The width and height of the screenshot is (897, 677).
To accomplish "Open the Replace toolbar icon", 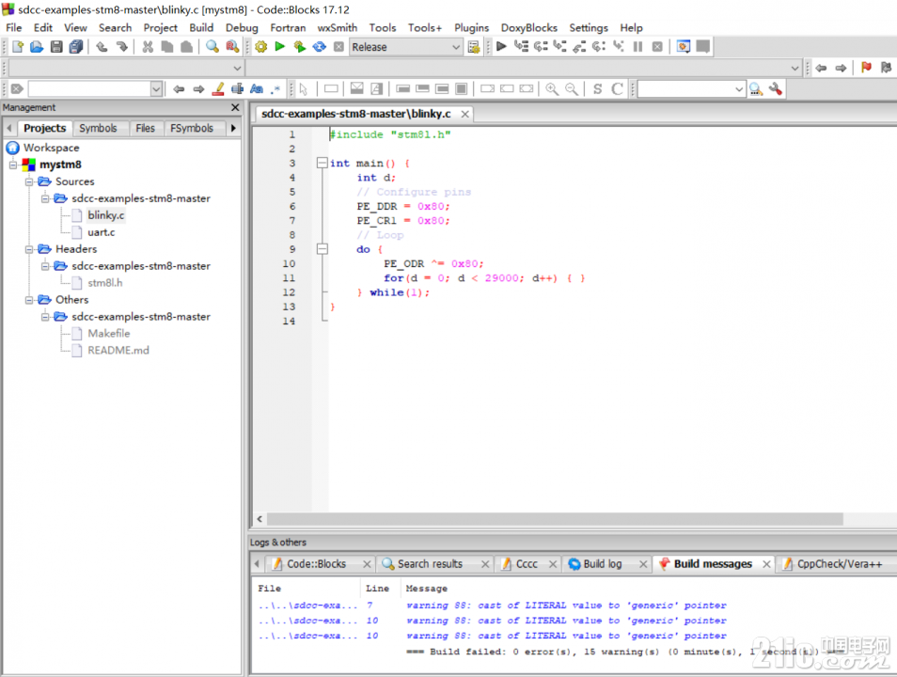I will 231,46.
